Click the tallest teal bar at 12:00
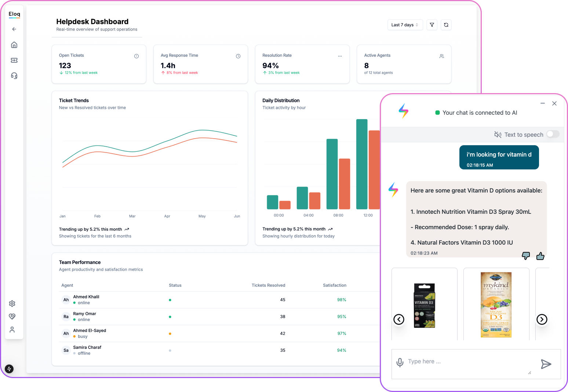This screenshot has width=568, height=392. click(x=362, y=164)
